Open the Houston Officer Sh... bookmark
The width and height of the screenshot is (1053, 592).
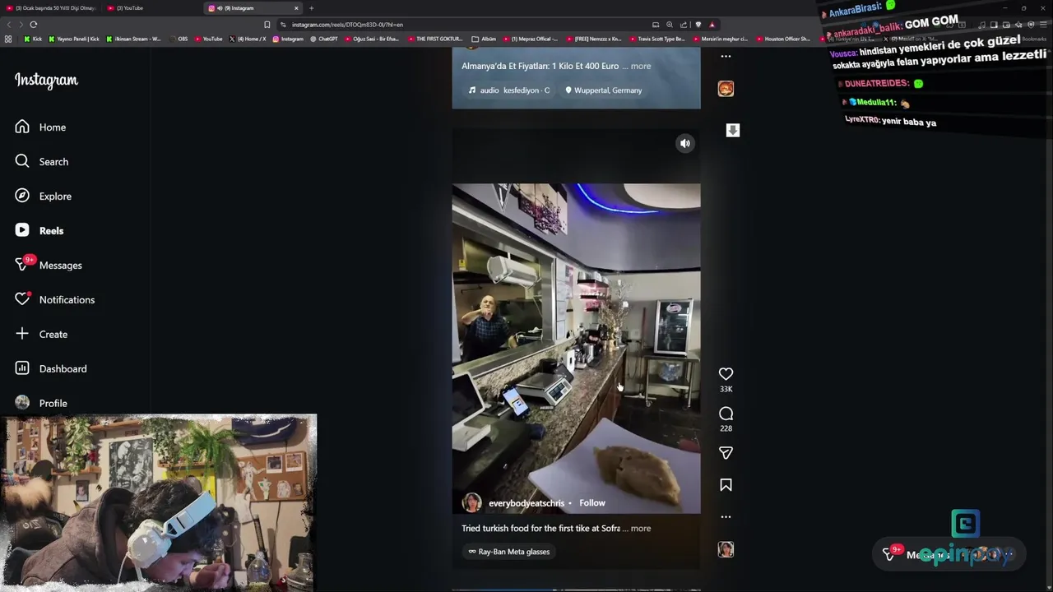click(x=782, y=39)
